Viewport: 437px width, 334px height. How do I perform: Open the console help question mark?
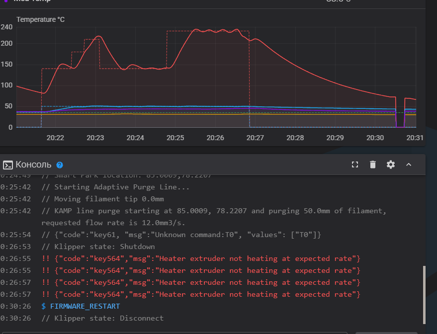click(60, 165)
